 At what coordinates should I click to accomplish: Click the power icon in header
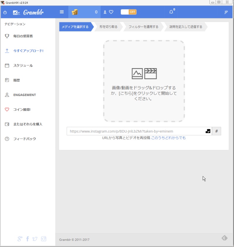click(x=5, y=12)
